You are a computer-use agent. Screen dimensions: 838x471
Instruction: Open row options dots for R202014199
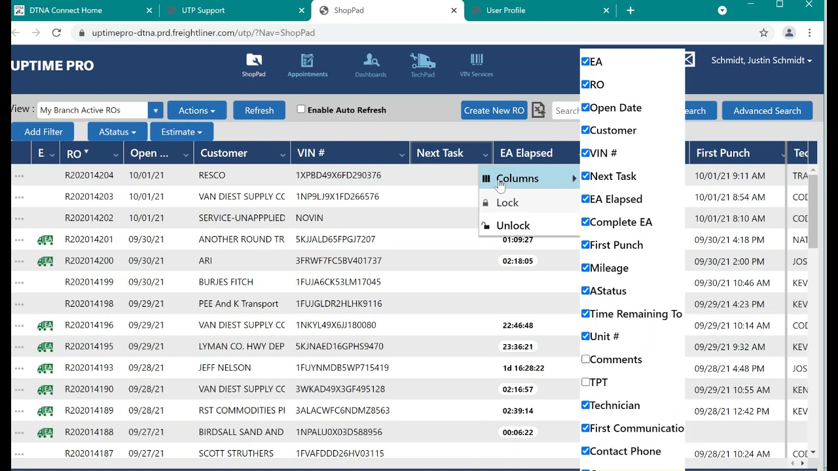tap(19, 283)
